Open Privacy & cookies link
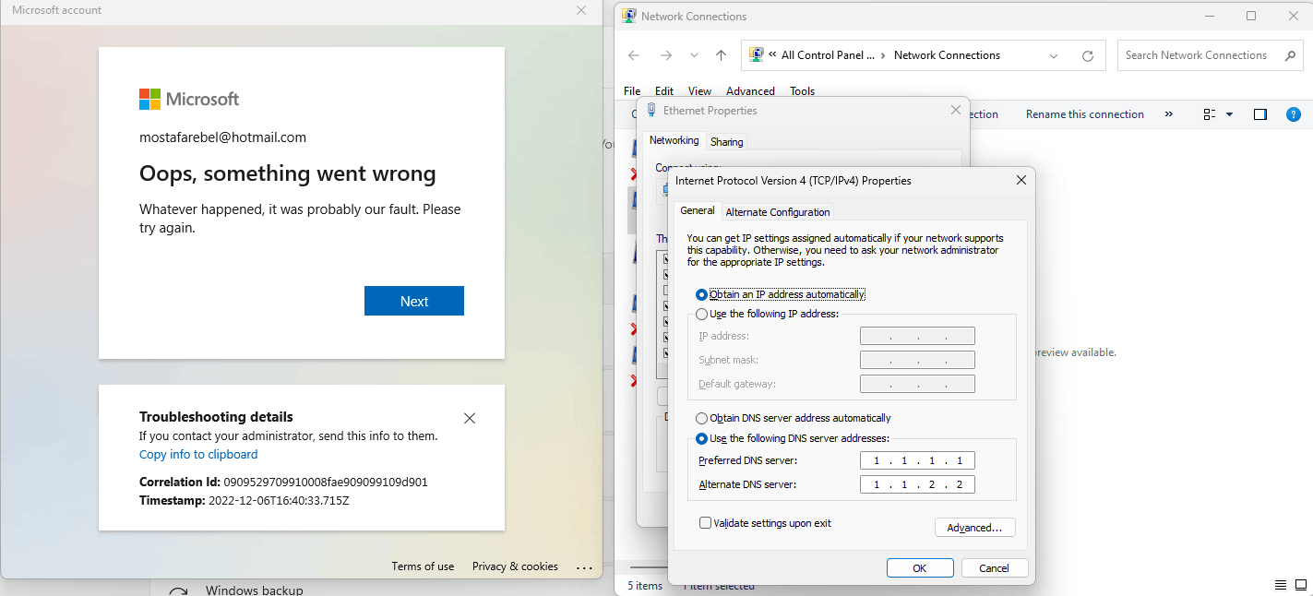Viewport: 1313px width, 596px height. point(515,566)
